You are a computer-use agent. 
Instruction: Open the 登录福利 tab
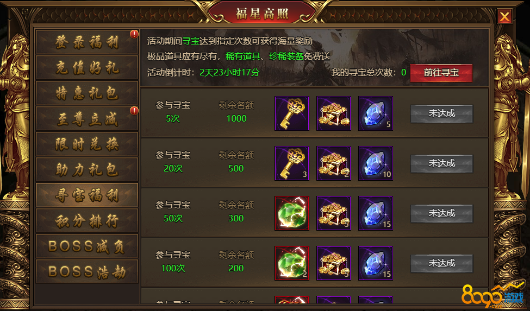coord(87,42)
